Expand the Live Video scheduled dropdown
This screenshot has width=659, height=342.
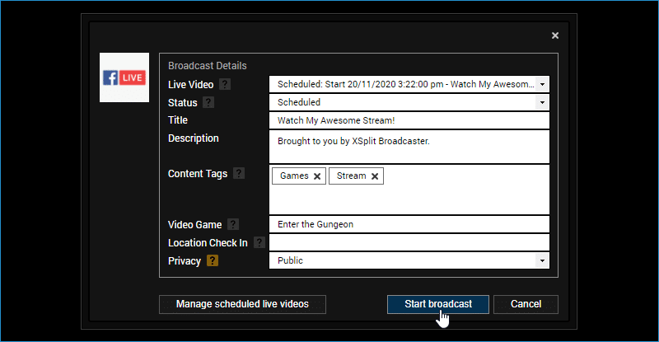click(542, 84)
